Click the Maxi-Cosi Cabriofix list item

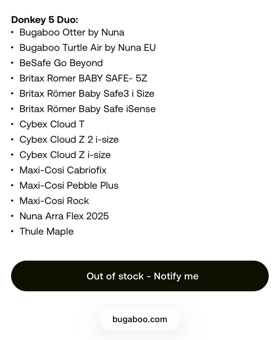coord(63,170)
